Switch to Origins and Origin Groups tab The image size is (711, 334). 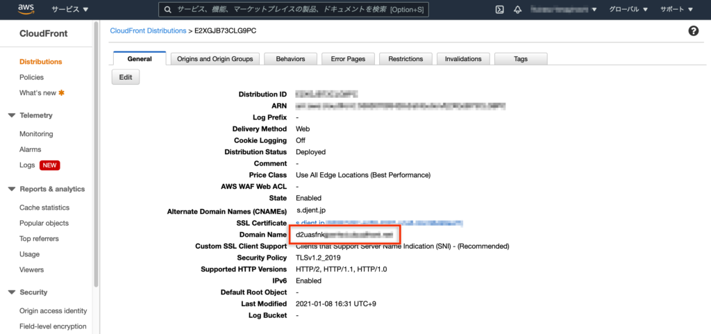(215, 59)
